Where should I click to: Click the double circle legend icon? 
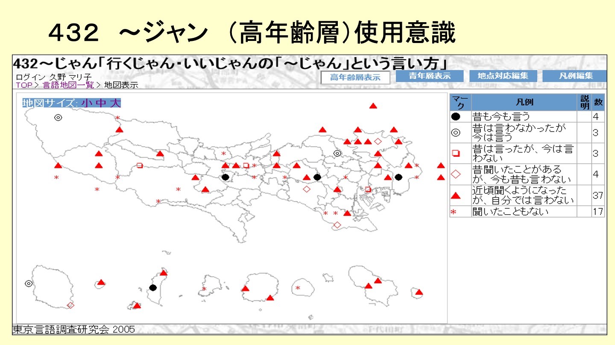pos(456,132)
